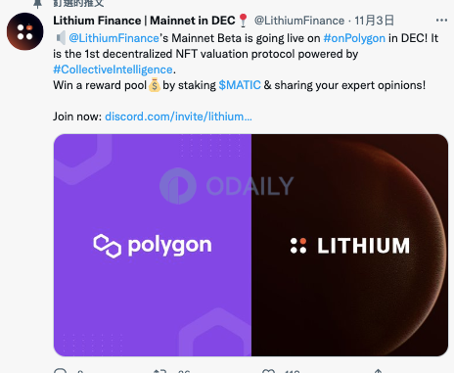
Task: Open the discord.com/invite/lithium link
Action: pos(178,117)
